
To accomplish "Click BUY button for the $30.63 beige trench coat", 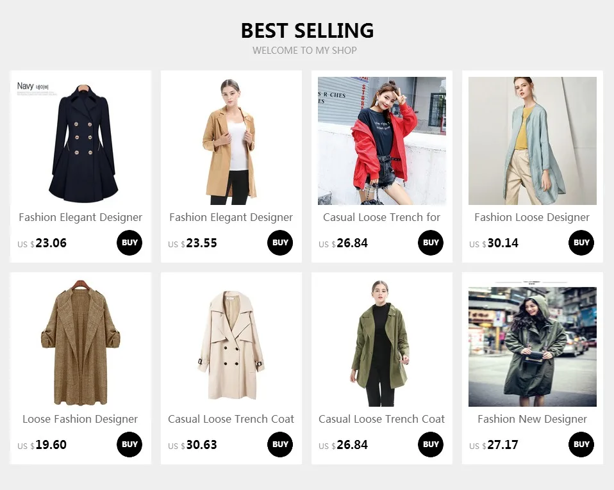I will click(x=280, y=445).
